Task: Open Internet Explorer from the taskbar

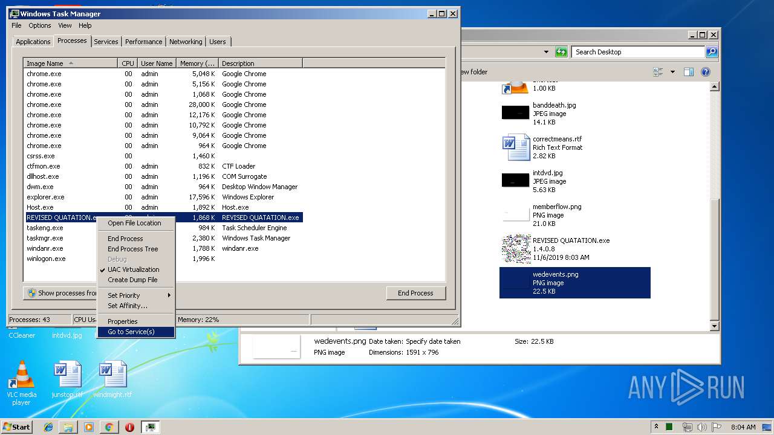Action: click(x=49, y=427)
